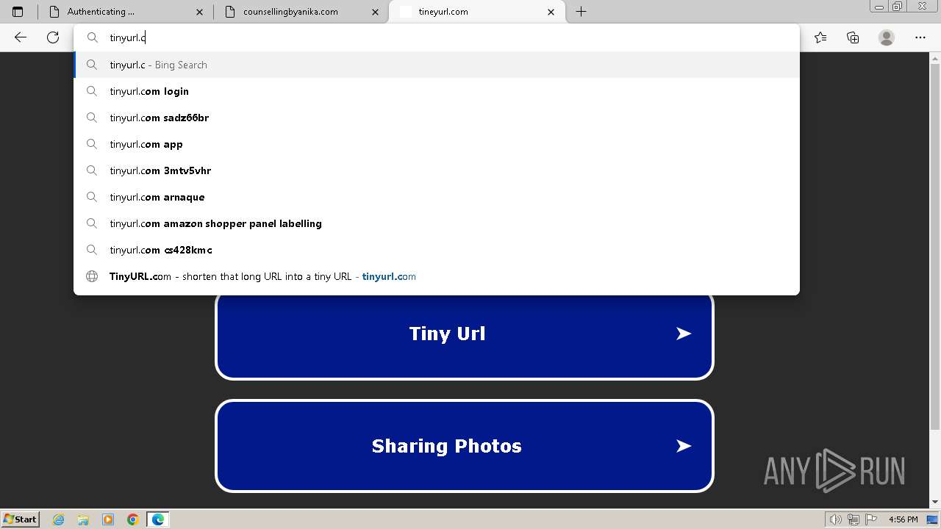Choose the 'tinyurl.com cs428kmc' suggestion
The image size is (941, 529).
(x=437, y=250)
